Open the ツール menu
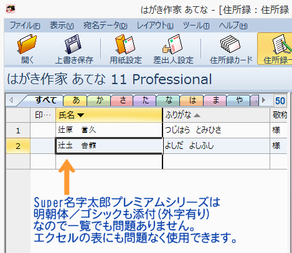This screenshot has height=253, width=292. coord(196,26)
